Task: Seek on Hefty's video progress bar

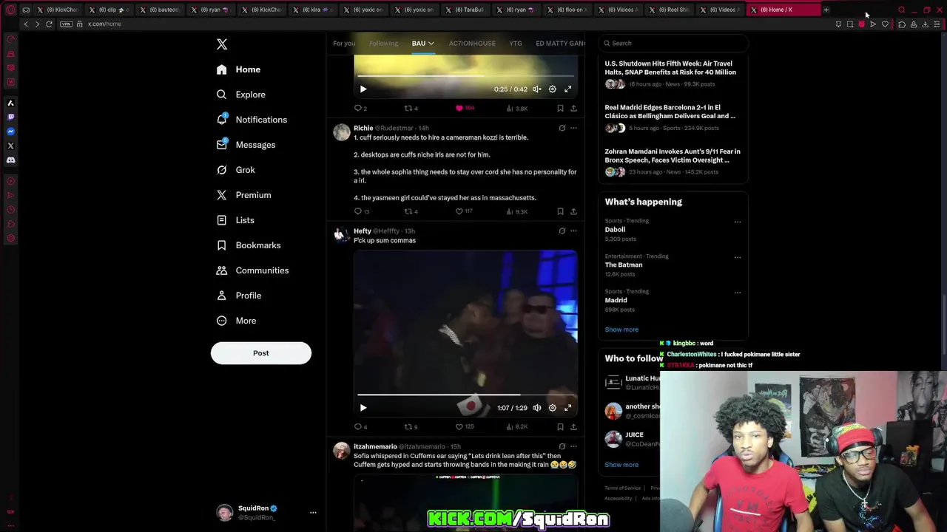Action: click(x=465, y=395)
